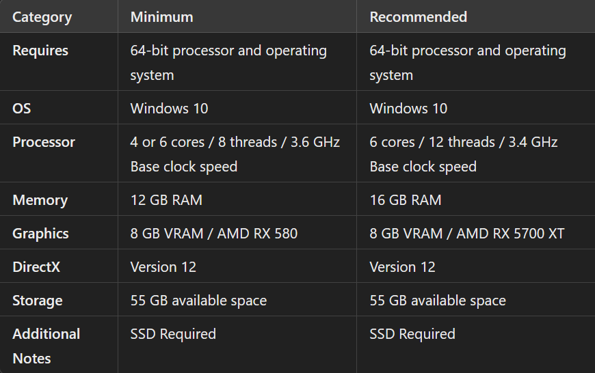Select SSD Required in the Minimum column
Screen dimensions: 595x373
pyautogui.click(x=173, y=334)
